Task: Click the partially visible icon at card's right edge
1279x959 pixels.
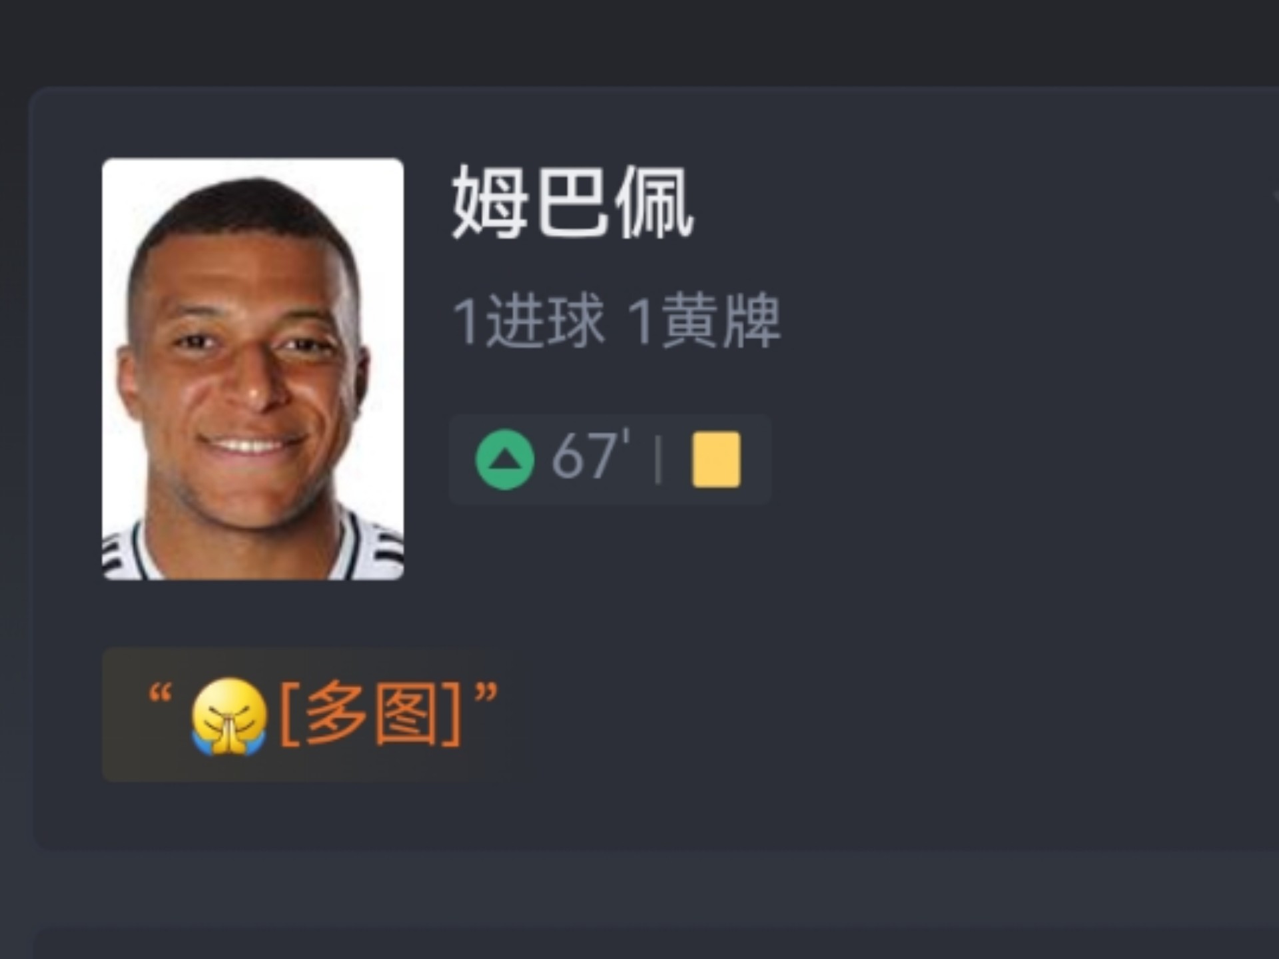Action: (x=1275, y=196)
